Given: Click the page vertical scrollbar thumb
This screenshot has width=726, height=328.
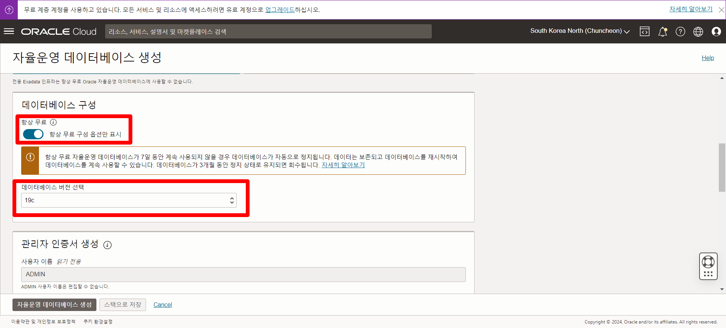Looking at the screenshot, I should (722, 168).
